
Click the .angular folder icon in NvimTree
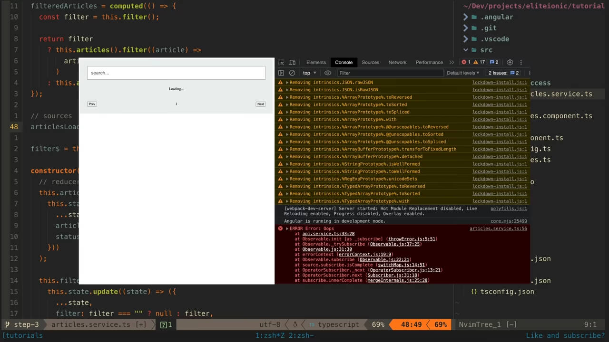[x=474, y=17]
